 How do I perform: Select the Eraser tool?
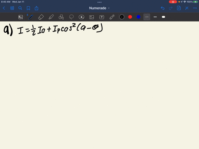(x=41, y=17)
